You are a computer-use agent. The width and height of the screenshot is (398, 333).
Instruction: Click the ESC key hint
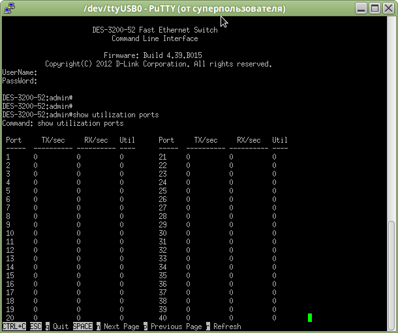pyautogui.click(x=35, y=326)
